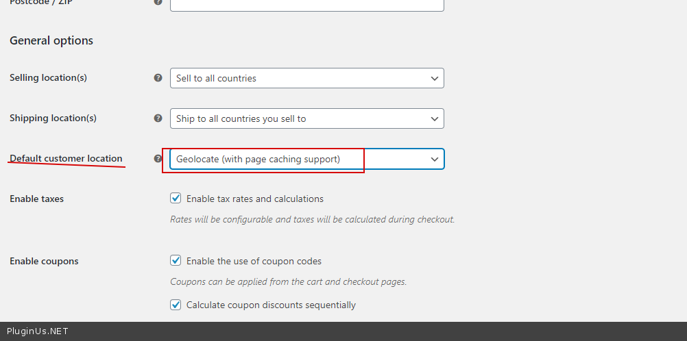Click the Shipping location(s) row label
Viewport: 687px width, 341px height.
[53, 118]
